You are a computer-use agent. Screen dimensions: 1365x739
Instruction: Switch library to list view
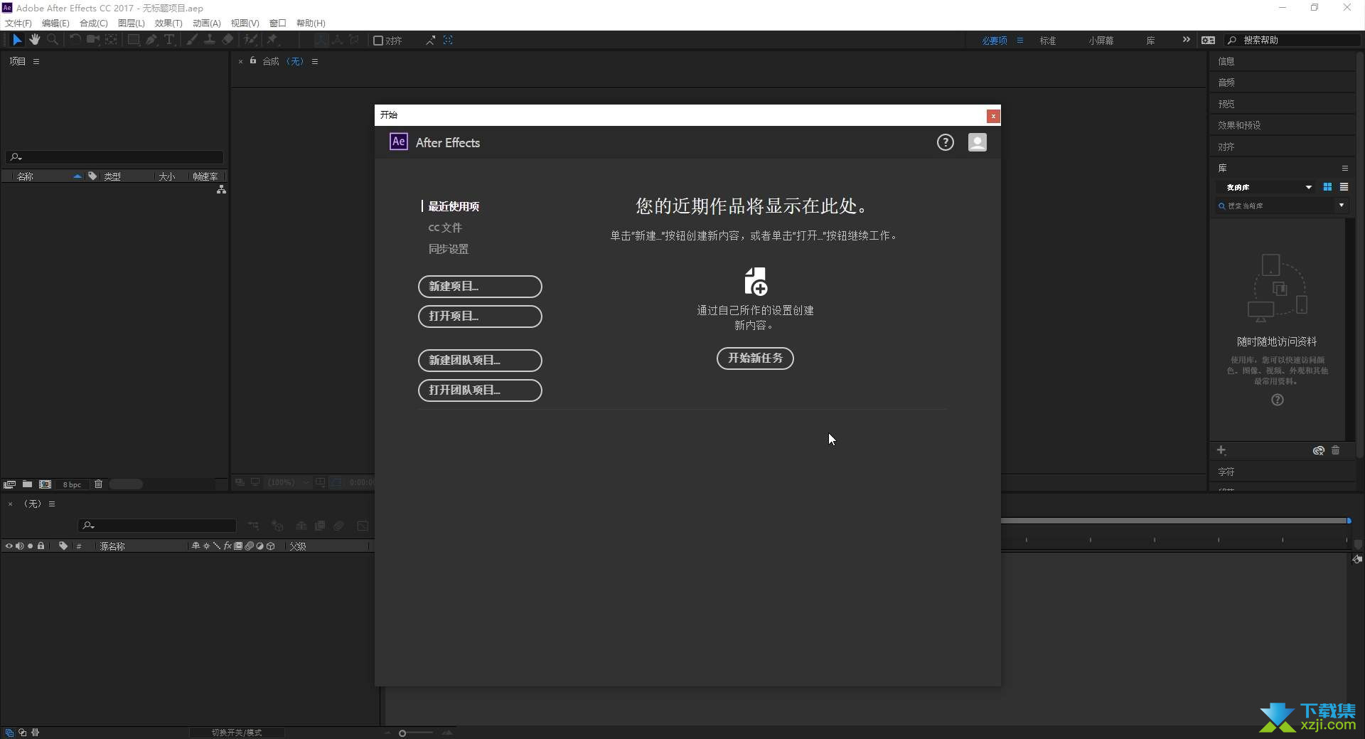1344,187
